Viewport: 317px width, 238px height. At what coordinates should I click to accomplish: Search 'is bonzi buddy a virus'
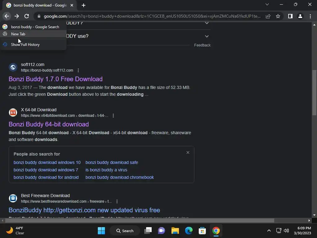coord(106,170)
